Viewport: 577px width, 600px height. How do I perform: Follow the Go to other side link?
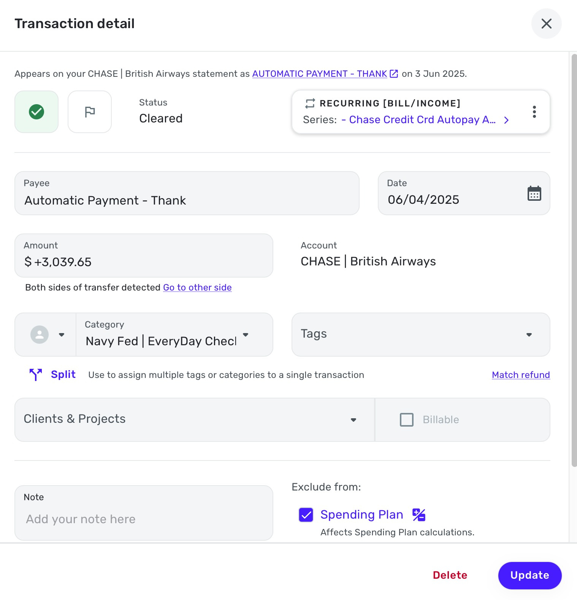pos(197,287)
